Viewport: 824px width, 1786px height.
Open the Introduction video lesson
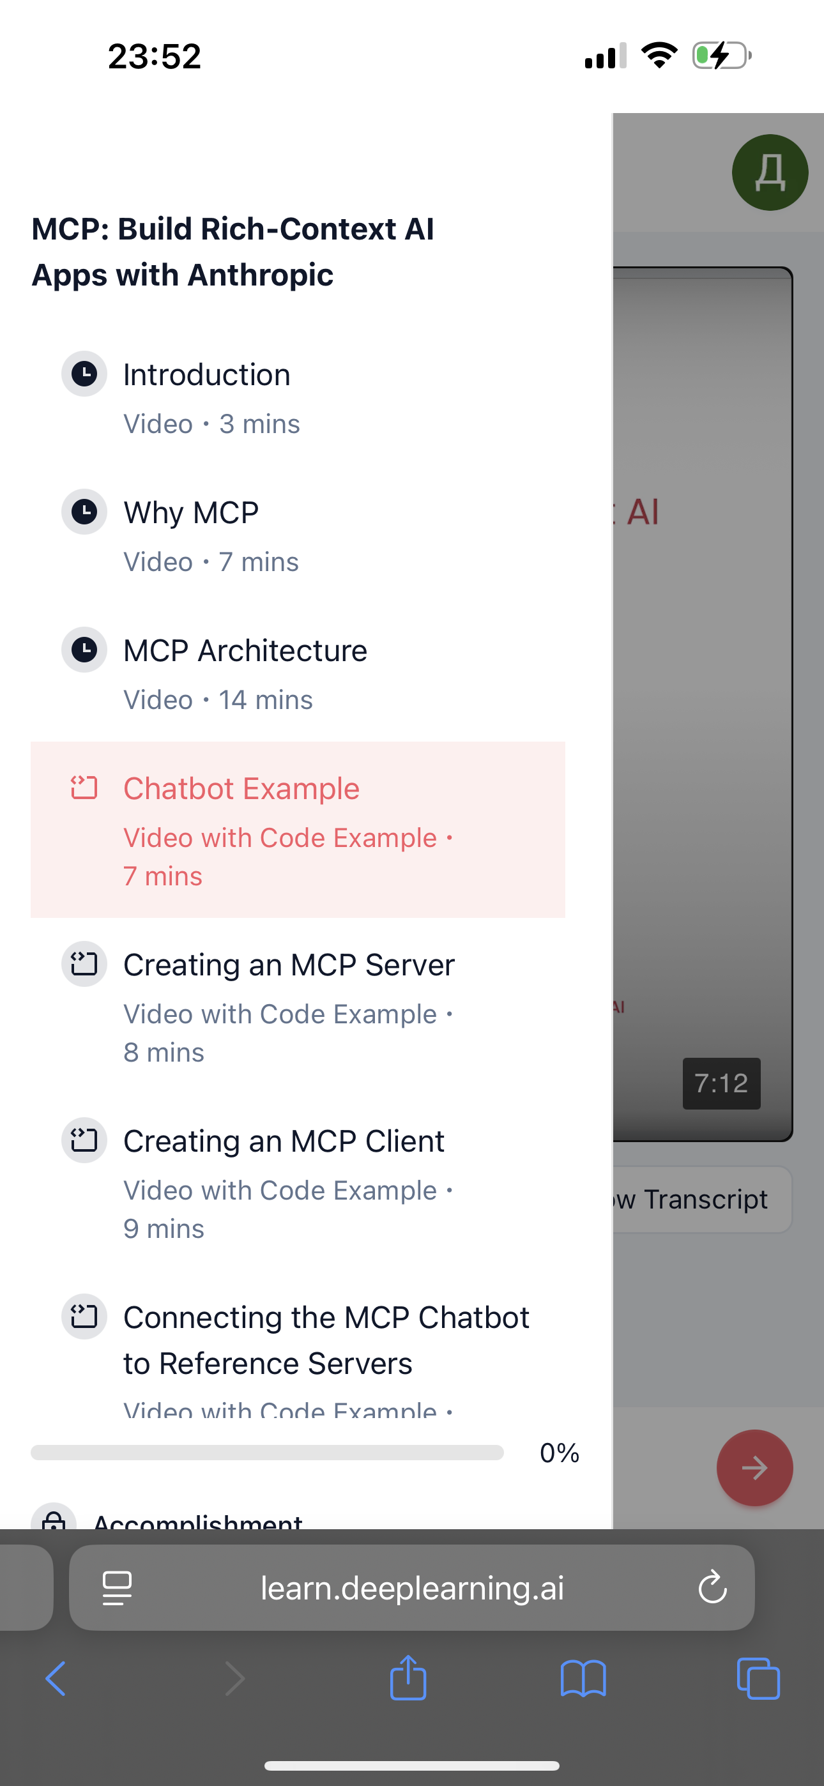click(x=207, y=375)
